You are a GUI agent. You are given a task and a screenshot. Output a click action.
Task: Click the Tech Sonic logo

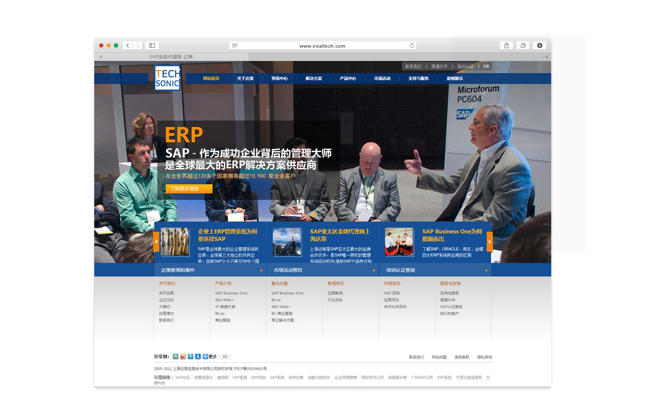[167, 78]
